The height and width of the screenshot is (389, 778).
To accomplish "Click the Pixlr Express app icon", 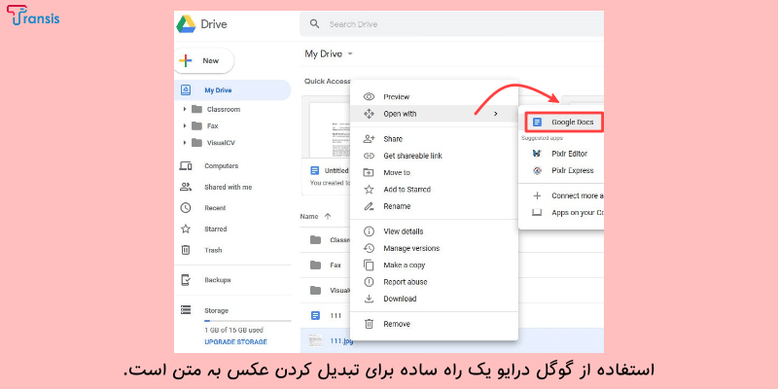I will (537, 171).
